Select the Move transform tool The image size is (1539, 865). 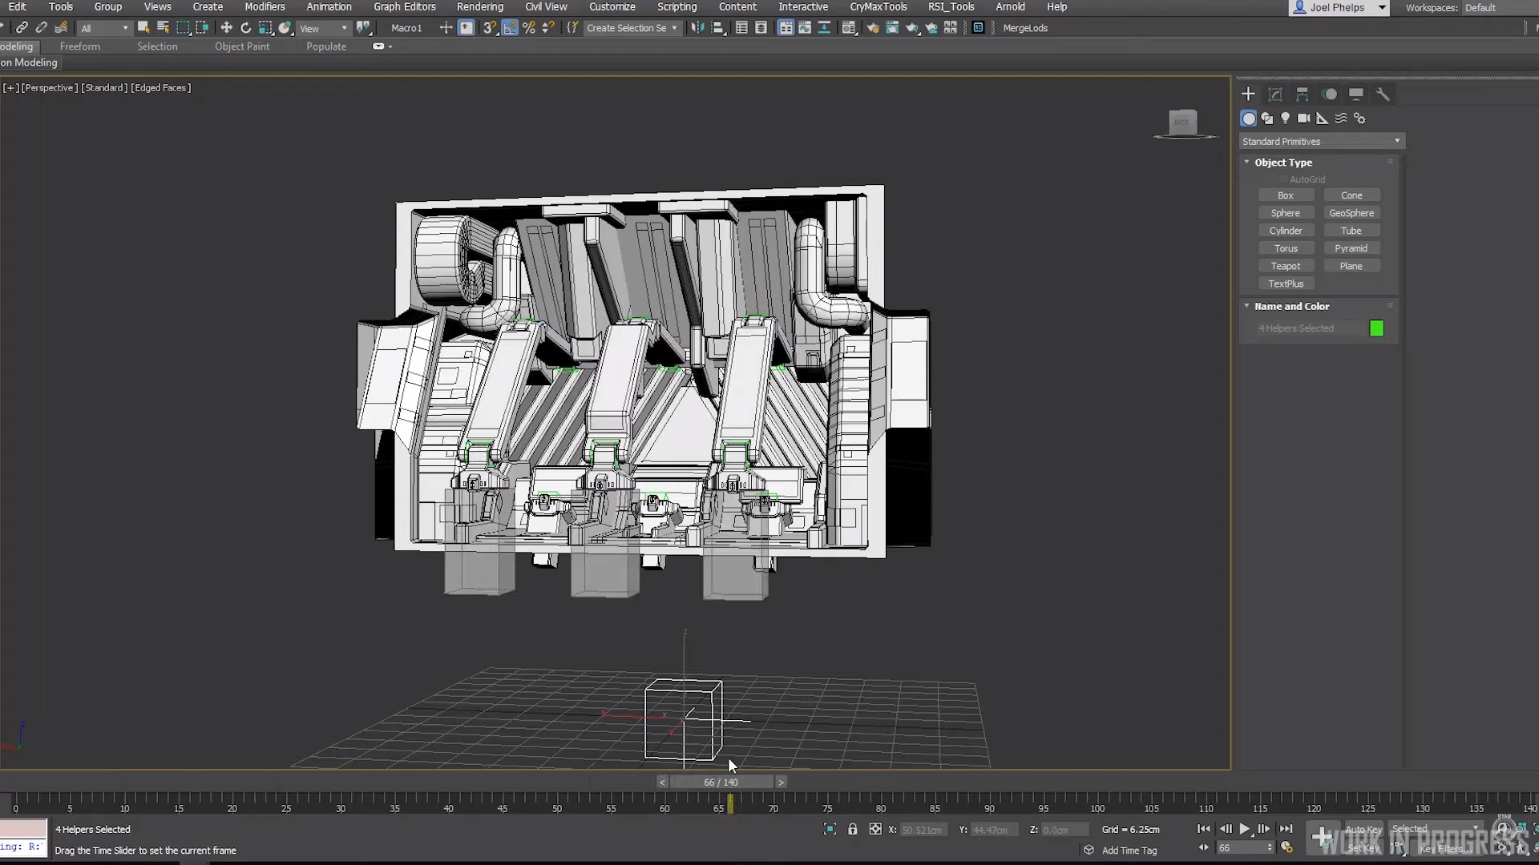pyautogui.click(x=226, y=28)
